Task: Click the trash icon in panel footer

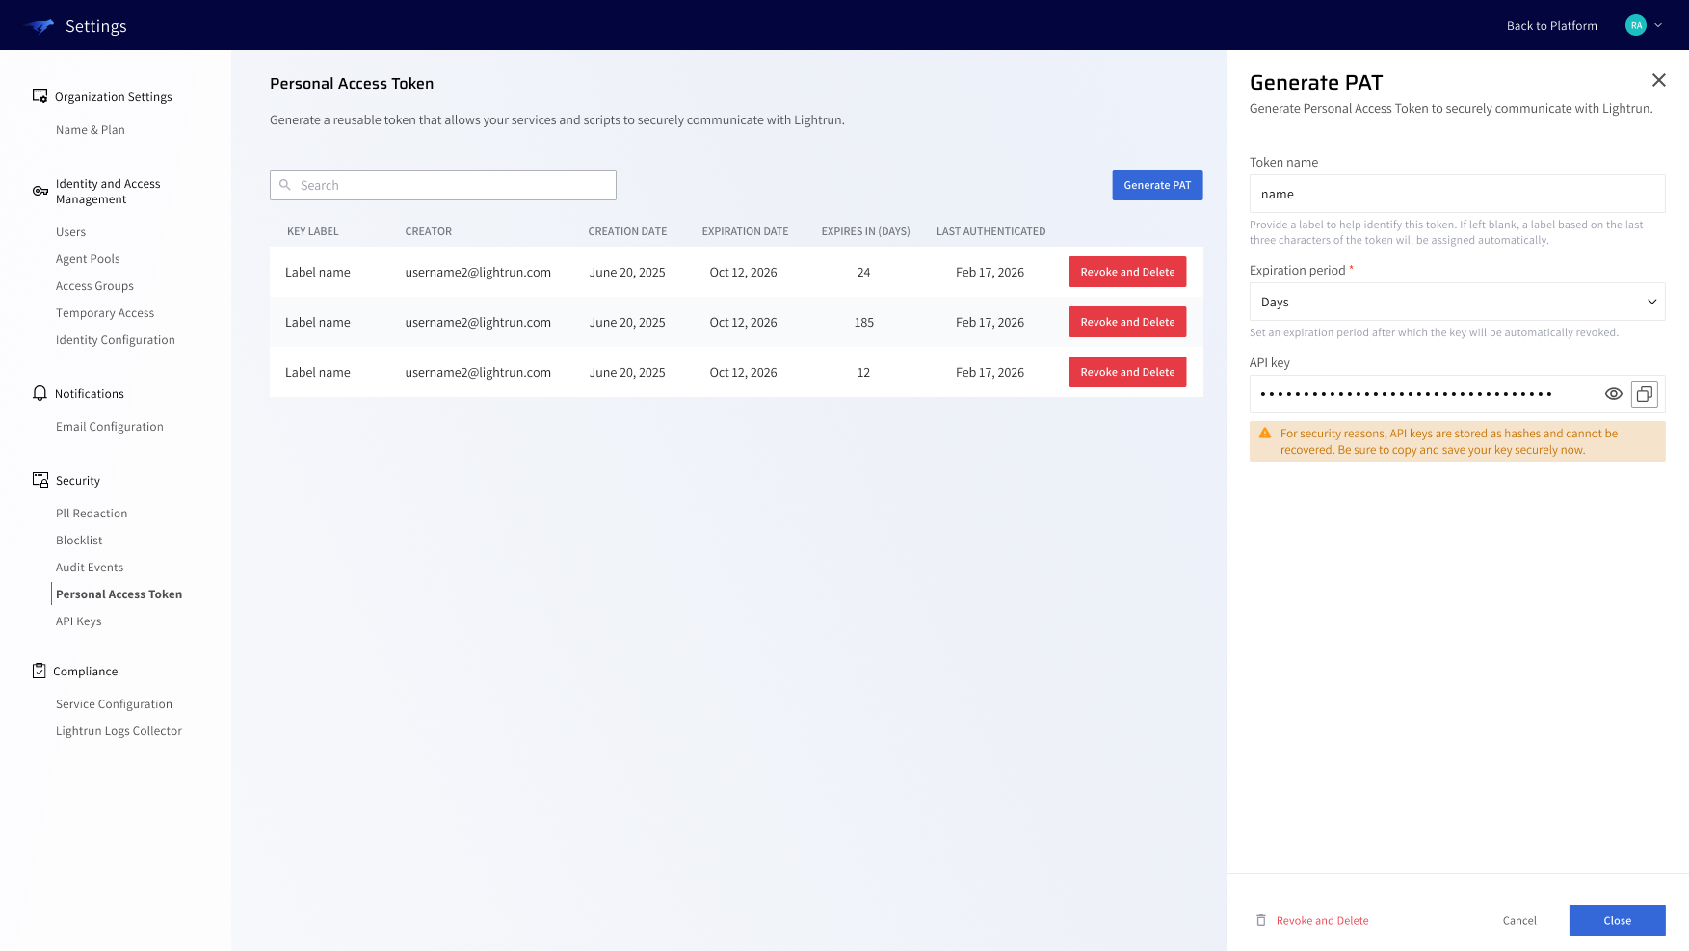Action: point(1261,920)
